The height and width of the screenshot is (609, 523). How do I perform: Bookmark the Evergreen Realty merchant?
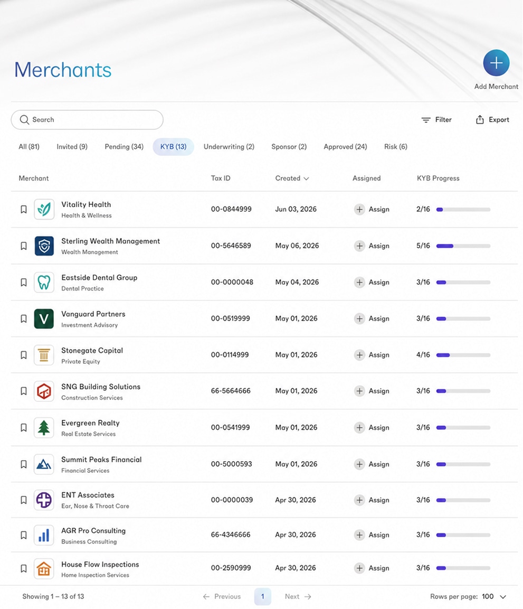coord(24,428)
